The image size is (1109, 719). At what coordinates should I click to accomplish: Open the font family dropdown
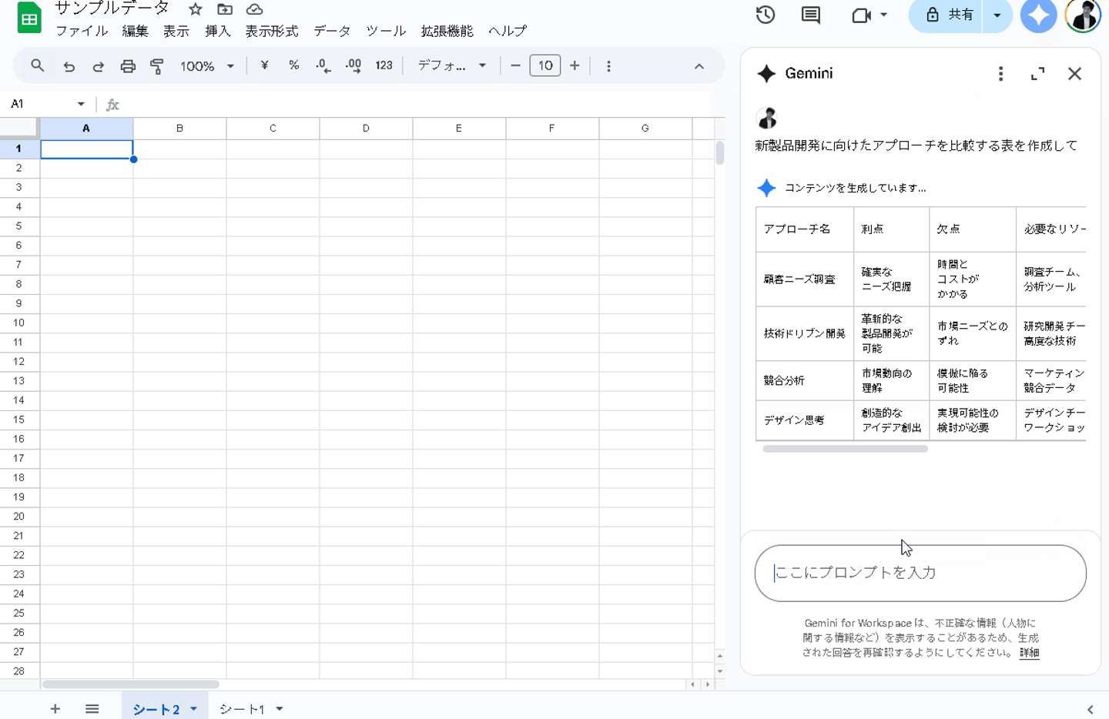coord(451,66)
